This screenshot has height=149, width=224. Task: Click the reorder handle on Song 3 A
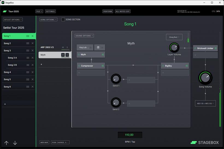click(x=28, y=58)
